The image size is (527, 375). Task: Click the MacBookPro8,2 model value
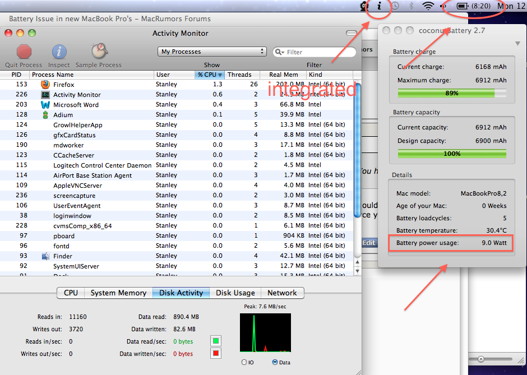(x=483, y=193)
